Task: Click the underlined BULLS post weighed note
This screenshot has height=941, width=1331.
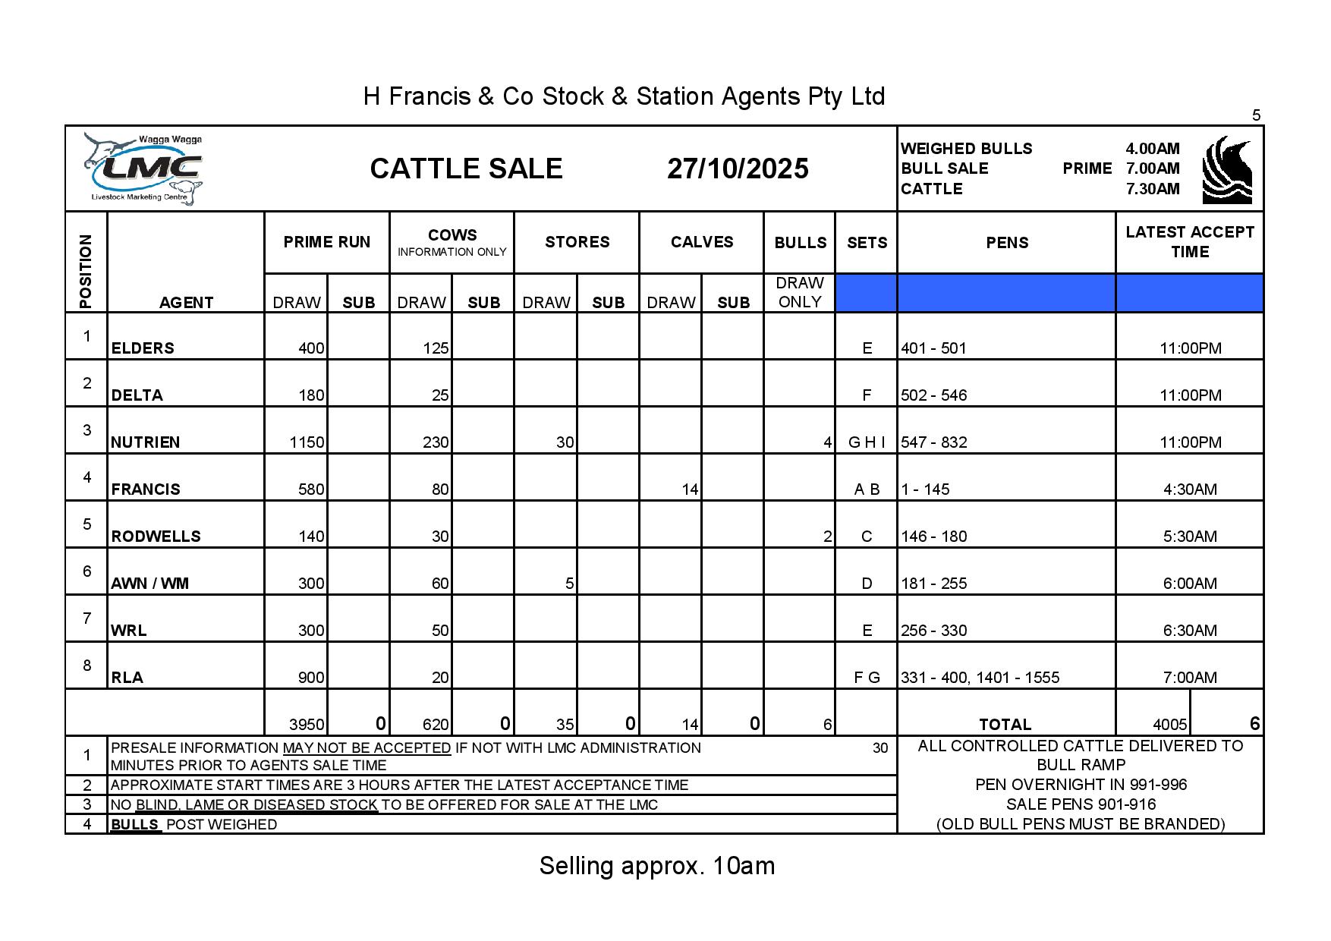Action: [135, 825]
